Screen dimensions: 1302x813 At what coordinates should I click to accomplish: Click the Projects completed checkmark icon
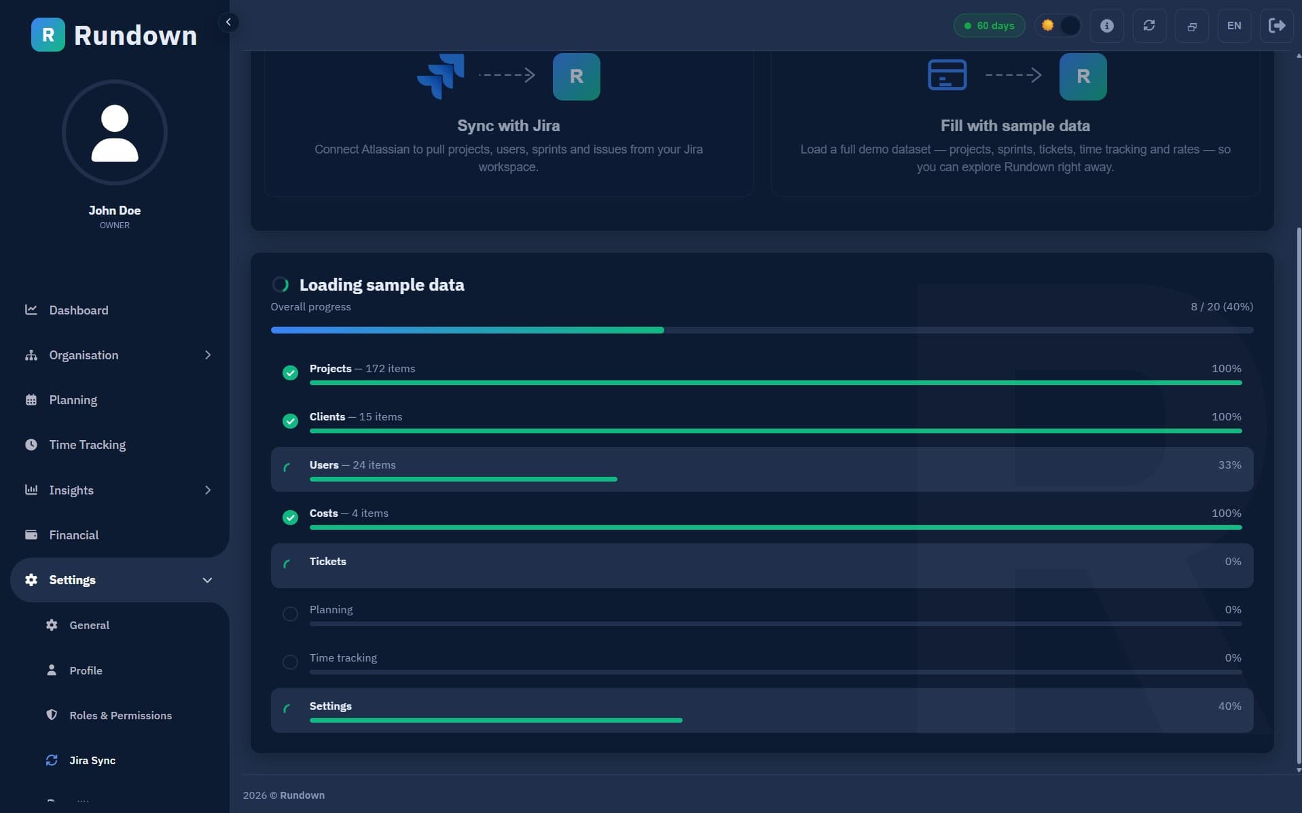click(x=290, y=373)
